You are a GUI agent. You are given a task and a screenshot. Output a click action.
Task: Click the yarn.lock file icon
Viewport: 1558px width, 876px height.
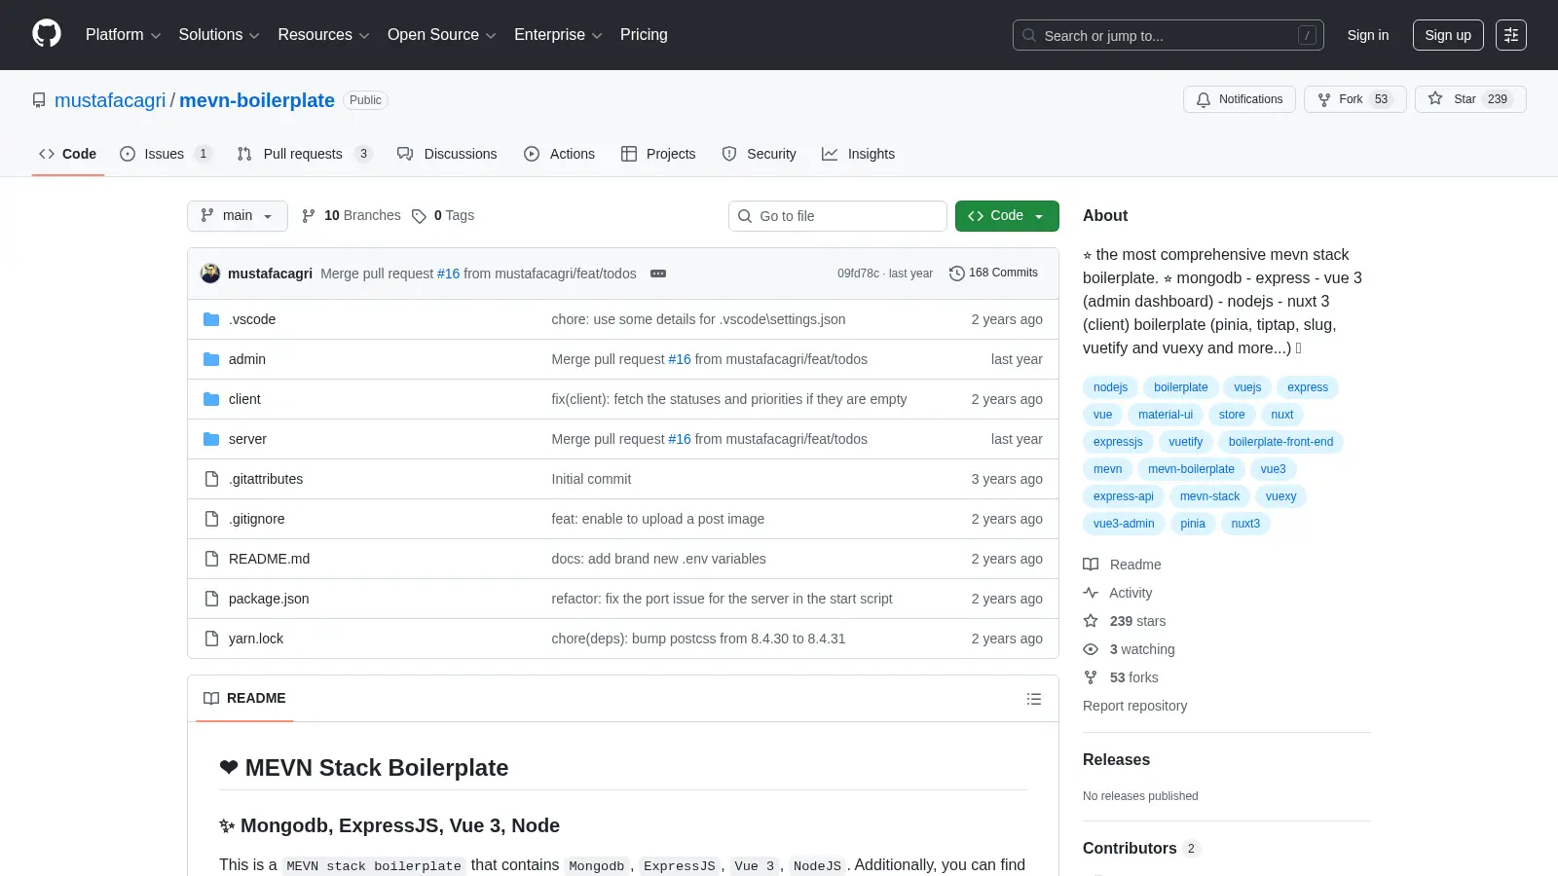click(x=211, y=639)
